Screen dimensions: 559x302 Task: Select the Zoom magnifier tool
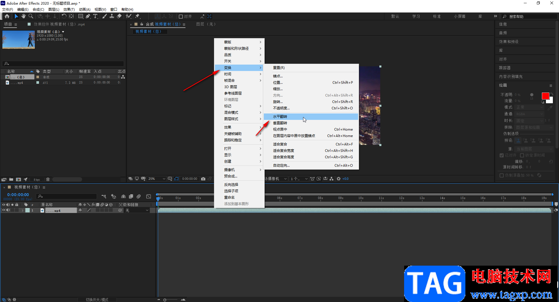31,16
